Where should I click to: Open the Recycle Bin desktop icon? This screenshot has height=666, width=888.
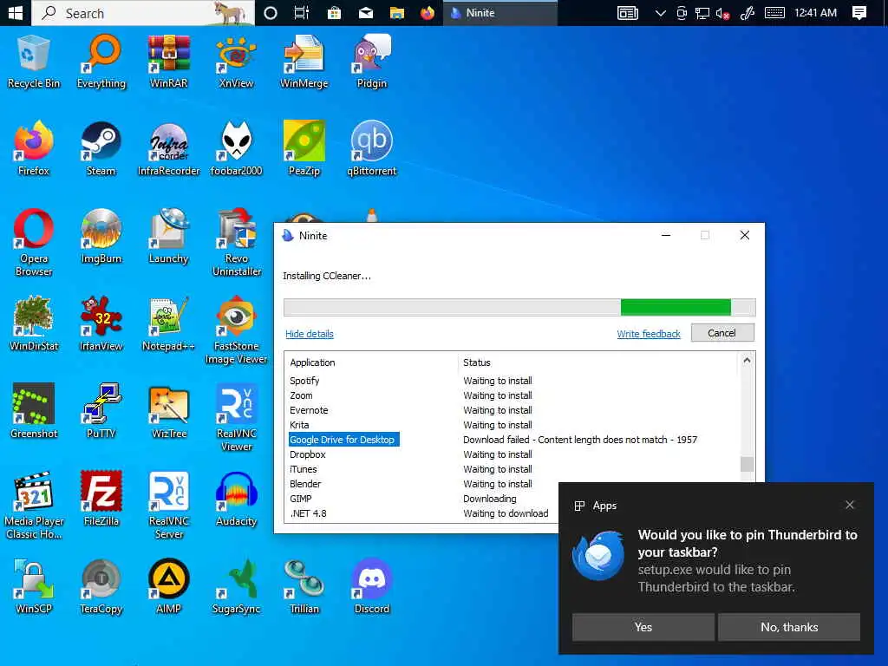click(x=34, y=62)
